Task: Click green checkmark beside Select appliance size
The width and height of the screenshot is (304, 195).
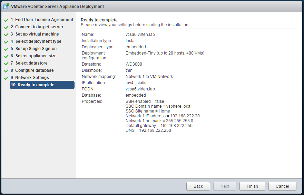Action: (6, 56)
